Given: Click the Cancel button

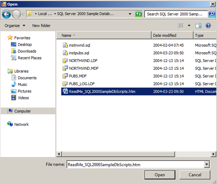Looking at the screenshot, I should tap(195, 175).
